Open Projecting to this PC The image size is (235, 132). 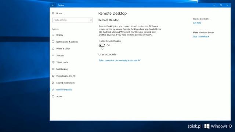[x=66, y=76]
